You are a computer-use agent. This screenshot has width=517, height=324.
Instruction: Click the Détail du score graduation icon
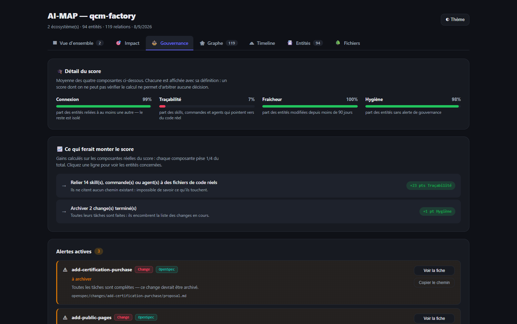click(60, 71)
